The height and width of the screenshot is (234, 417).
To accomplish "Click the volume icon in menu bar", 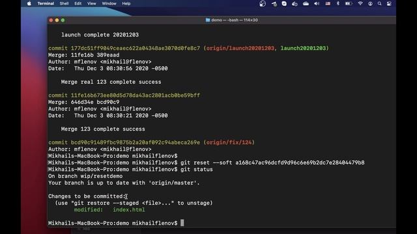I will [x=317, y=3].
